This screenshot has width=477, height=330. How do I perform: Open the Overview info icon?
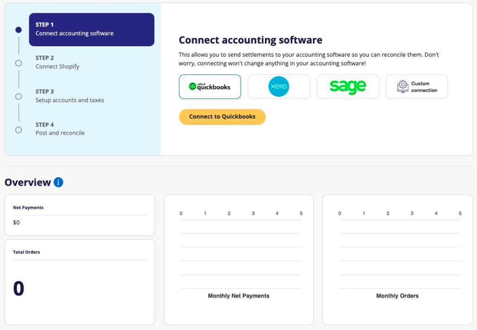[58, 182]
